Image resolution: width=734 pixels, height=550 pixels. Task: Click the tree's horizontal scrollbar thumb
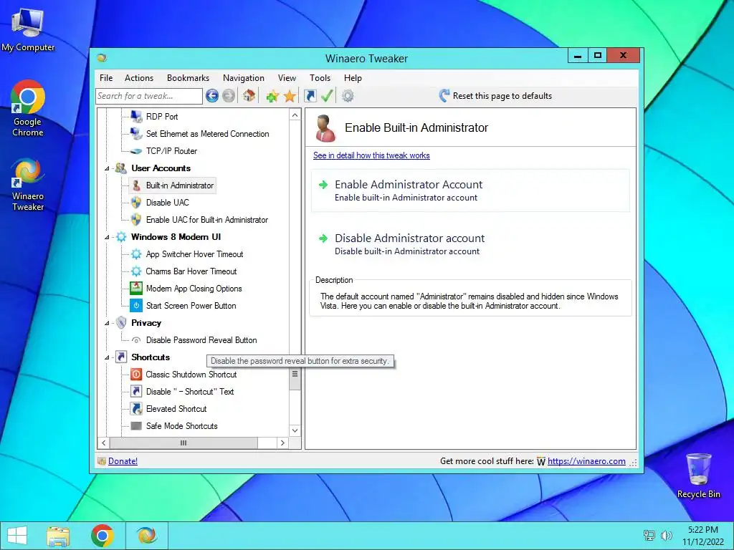[183, 443]
